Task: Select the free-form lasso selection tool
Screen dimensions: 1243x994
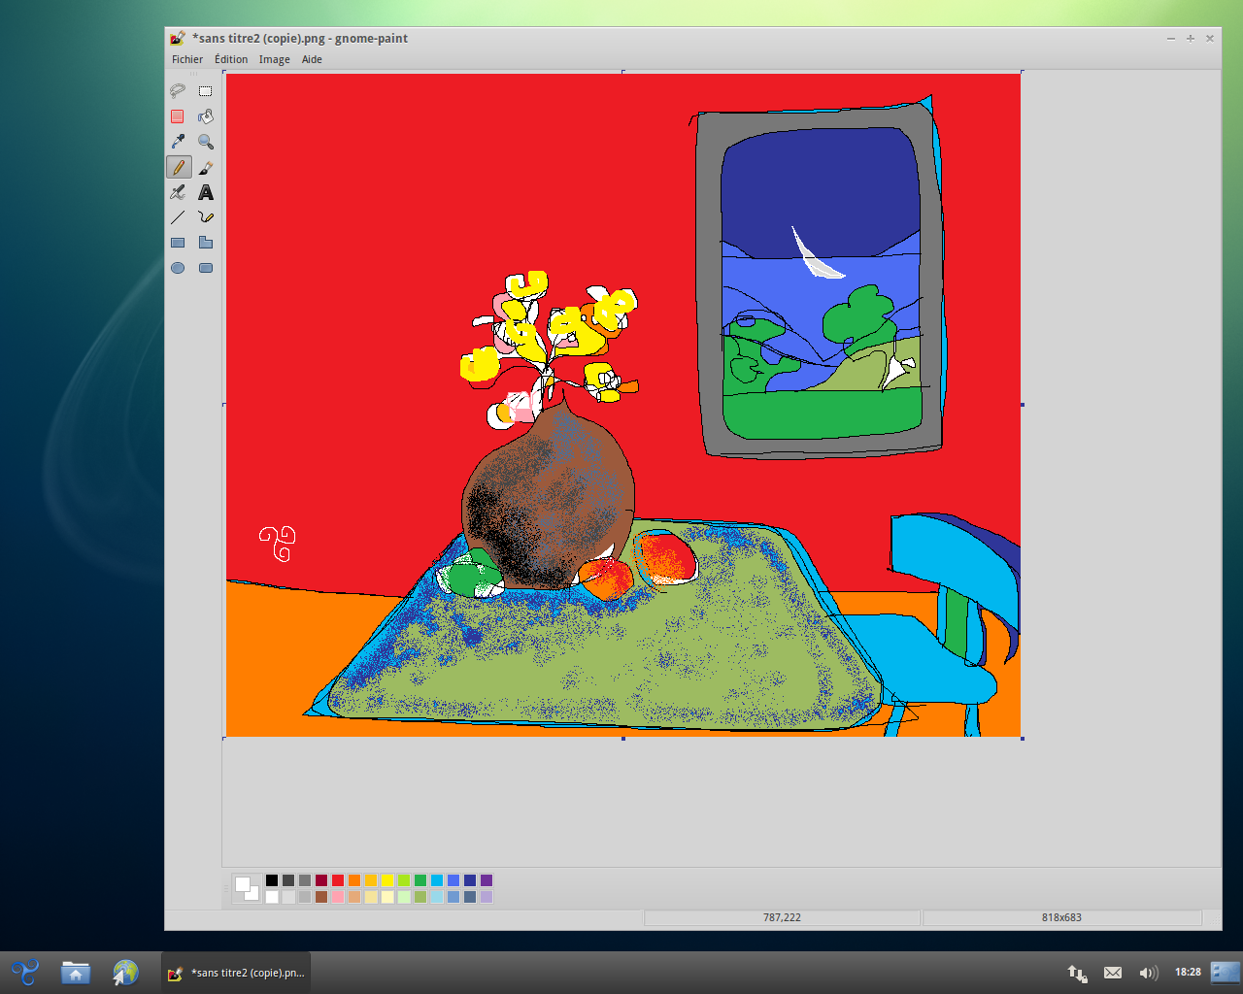Action: (178, 91)
